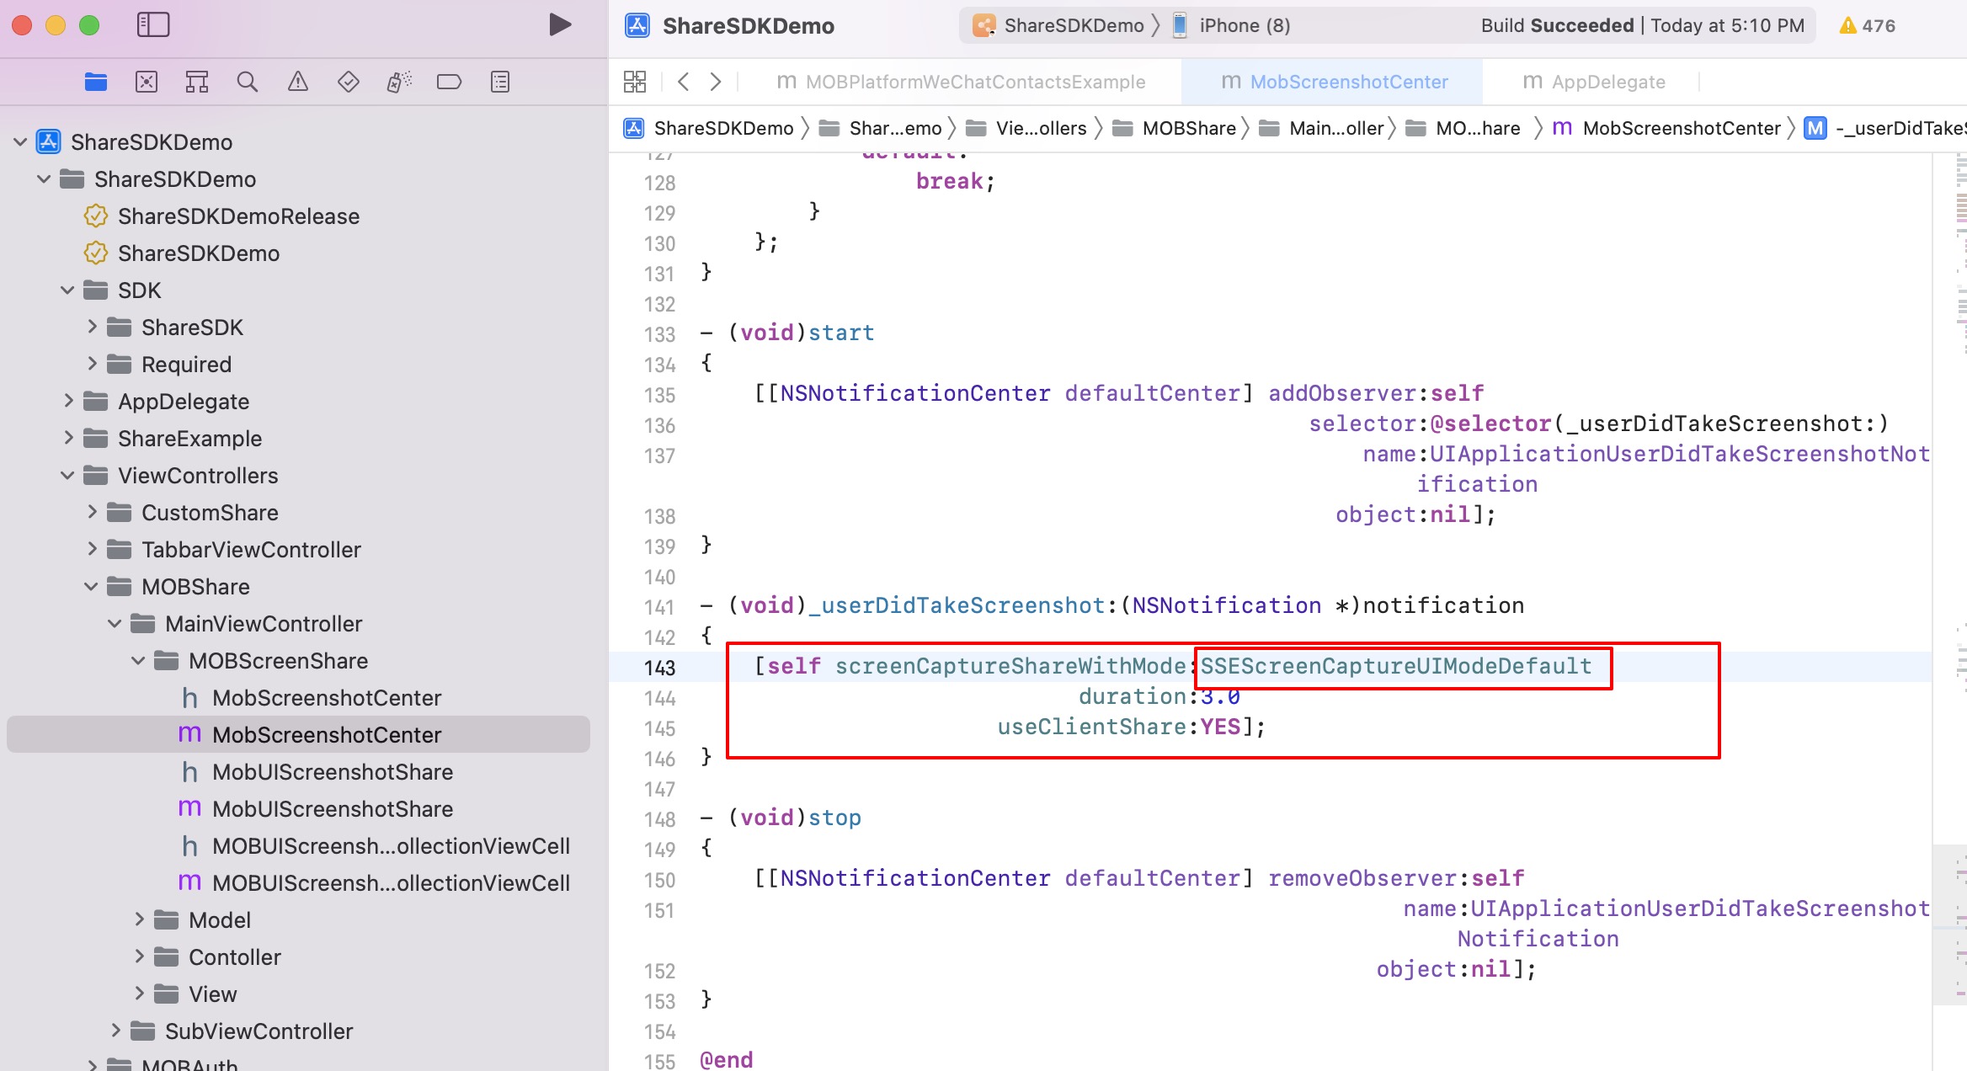Go forward in editor history
This screenshot has width=1967, height=1071.
(x=716, y=82)
